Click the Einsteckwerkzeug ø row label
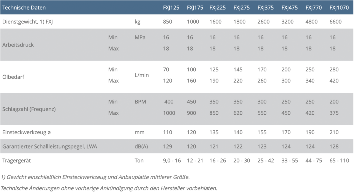Screen dimensions: 354x192 pos(27,132)
